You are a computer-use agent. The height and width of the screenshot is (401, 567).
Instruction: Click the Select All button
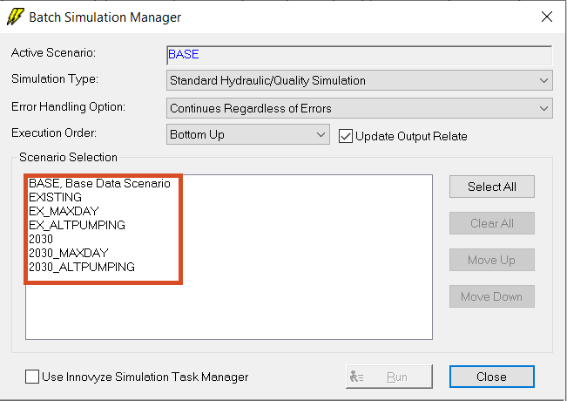tap(492, 187)
